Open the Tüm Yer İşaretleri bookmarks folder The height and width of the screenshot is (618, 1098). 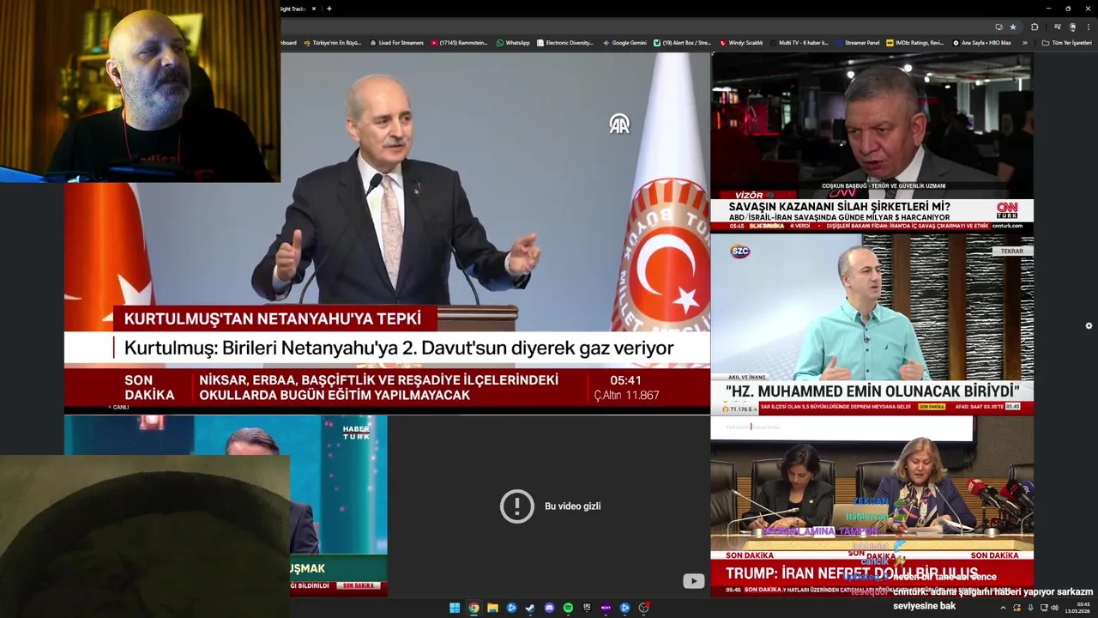pos(1066,43)
